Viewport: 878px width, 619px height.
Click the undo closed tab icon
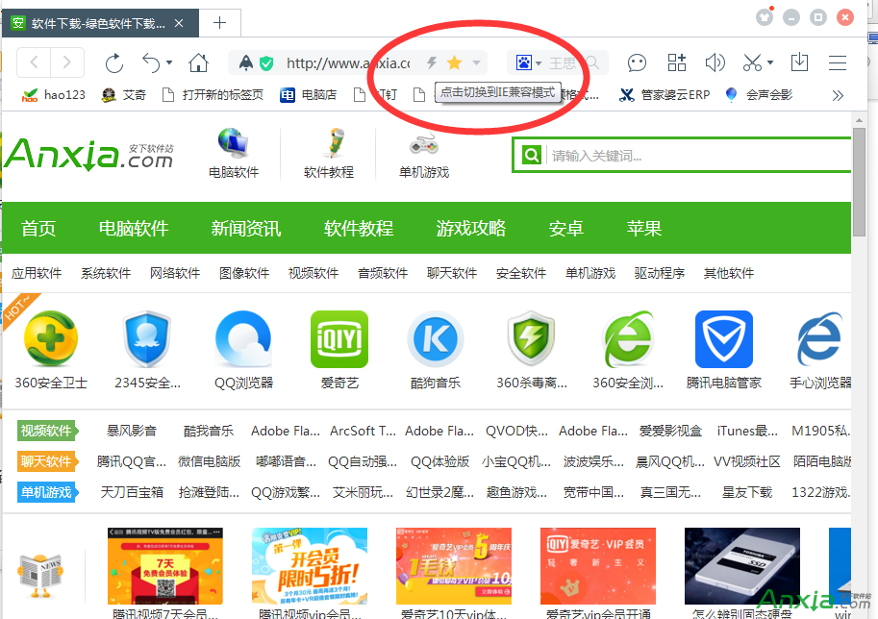[x=151, y=62]
